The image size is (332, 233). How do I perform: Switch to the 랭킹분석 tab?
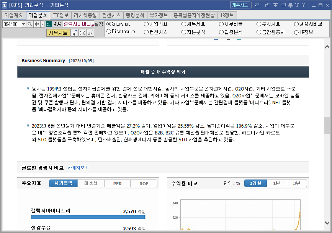(x=135, y=15)
